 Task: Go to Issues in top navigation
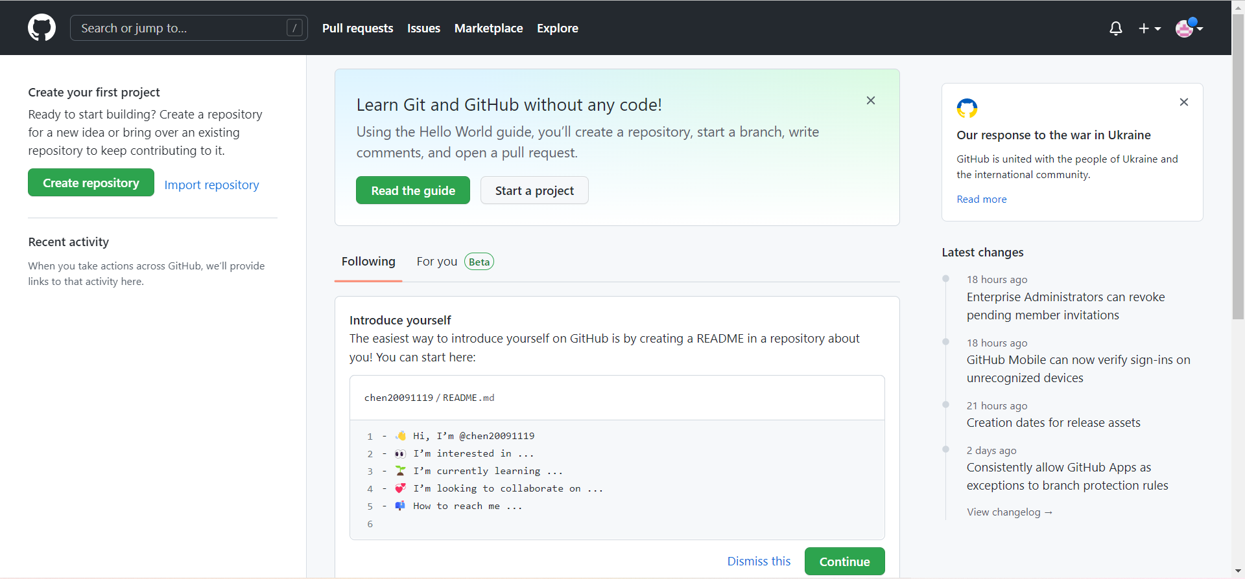423,28
